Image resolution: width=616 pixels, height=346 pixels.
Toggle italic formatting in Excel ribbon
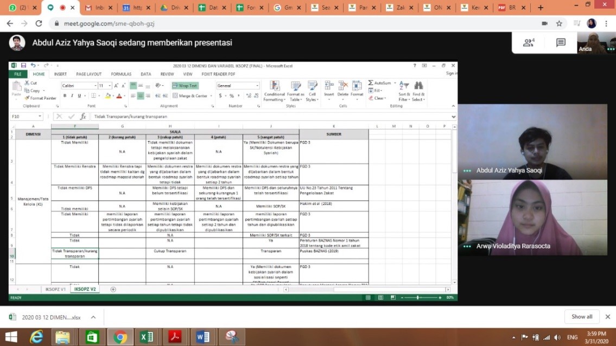coord(72,96)
